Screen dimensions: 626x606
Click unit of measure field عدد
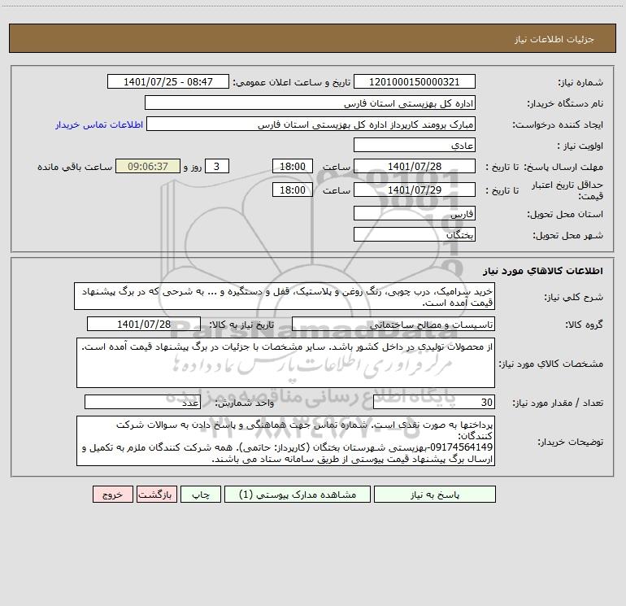(x=142, y=403)
